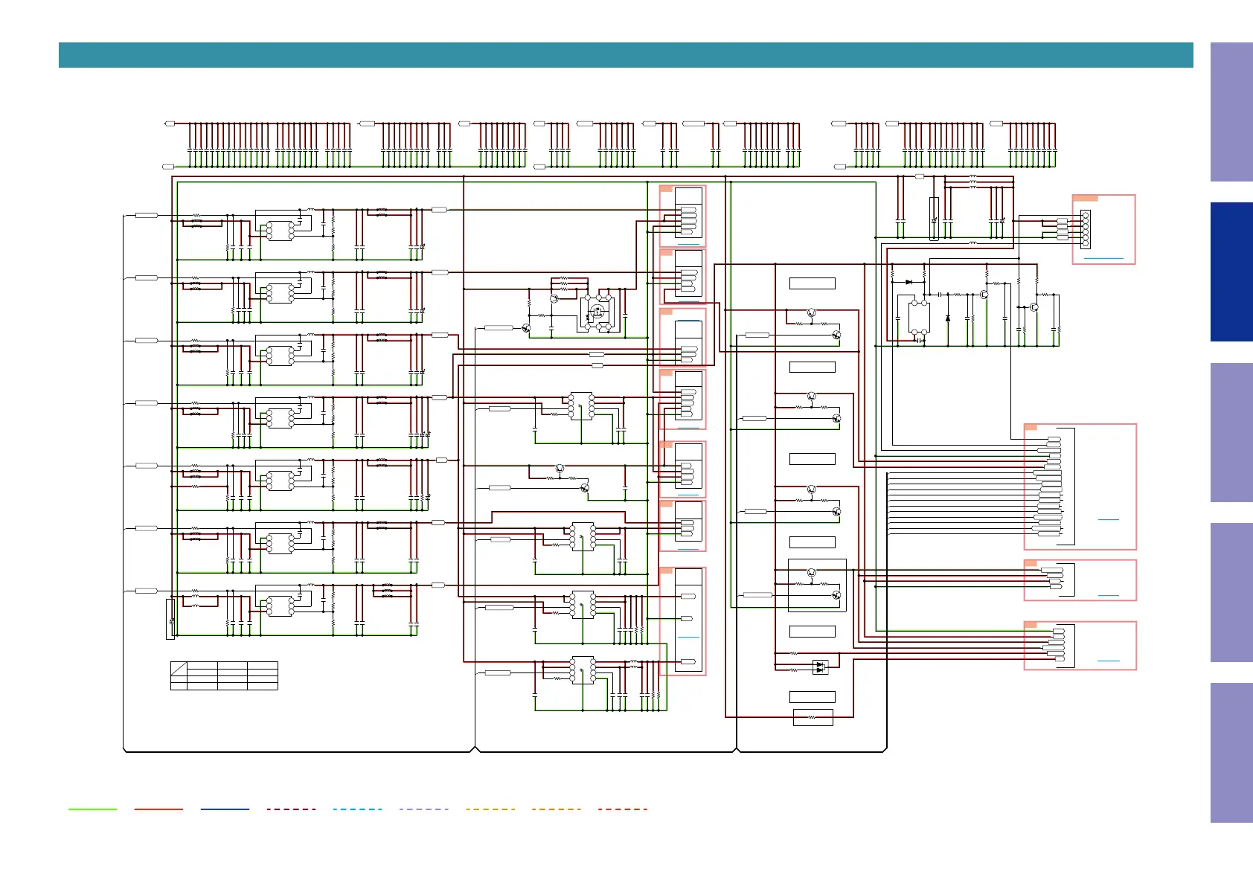The image size is (1253, 886).
Task: Open the dark blue side tab
Action: [1231, 272]
